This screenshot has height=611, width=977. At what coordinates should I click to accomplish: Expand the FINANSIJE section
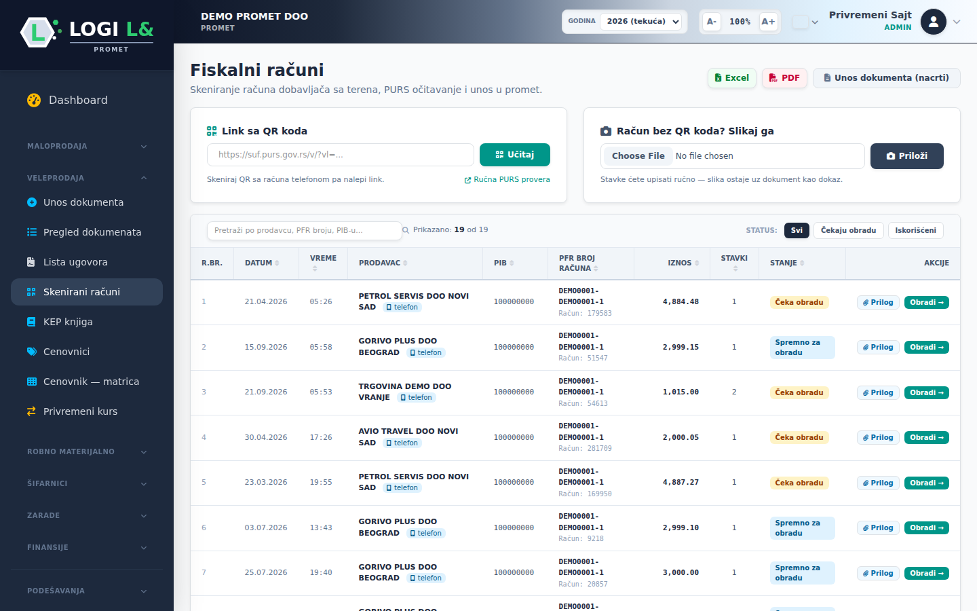tap(87, 547)
